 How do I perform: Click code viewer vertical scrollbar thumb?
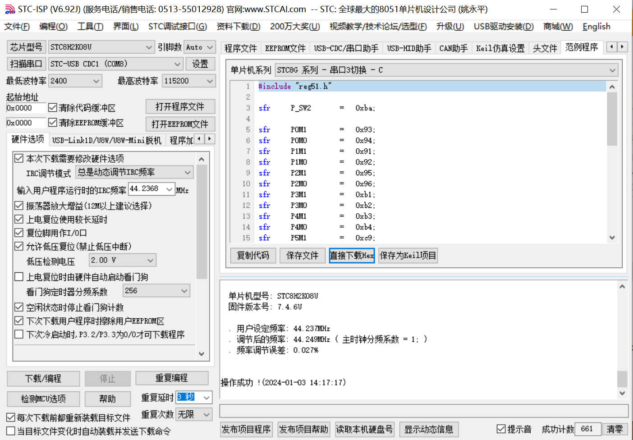click(x=612, y=119)
